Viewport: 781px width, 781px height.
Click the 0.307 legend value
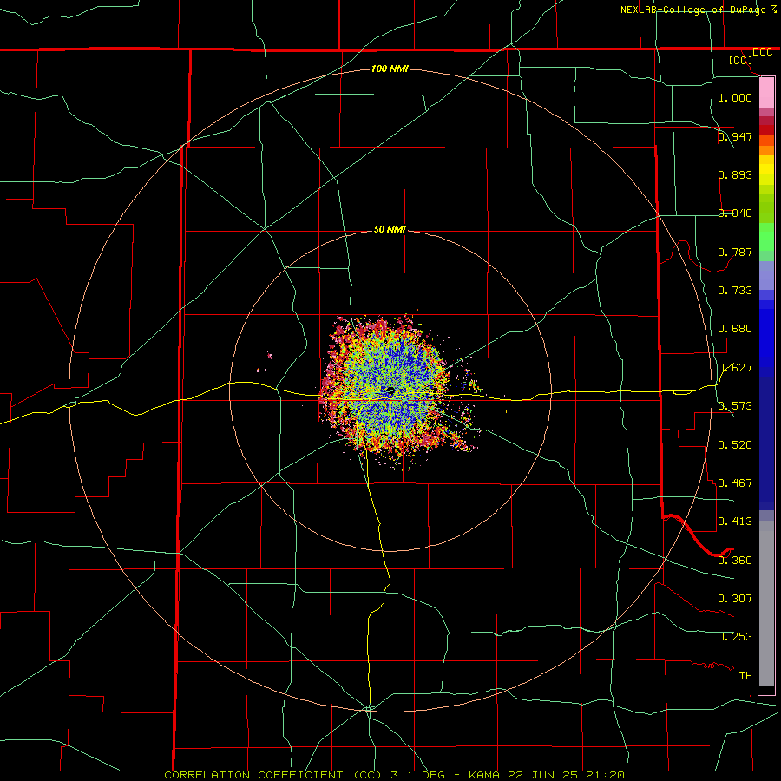tap(735, 599)
